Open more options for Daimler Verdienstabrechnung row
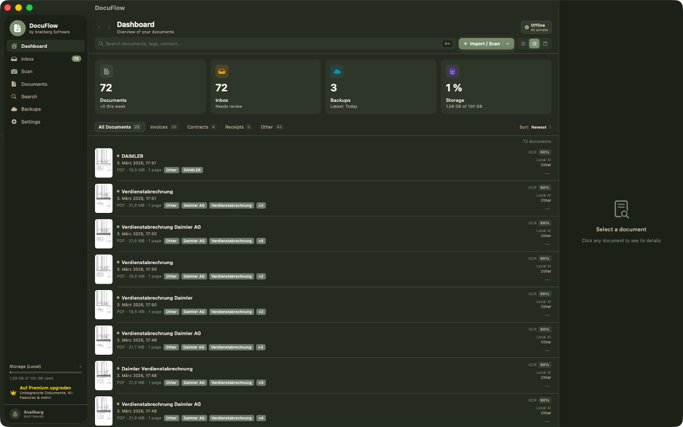Image resolution: width=683 pixels, height=427 pixels. (x=547, y=386)
